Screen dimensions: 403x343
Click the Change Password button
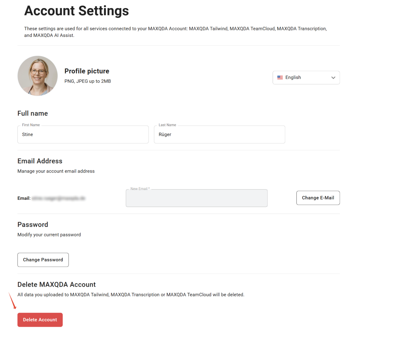tap(43, 260)
